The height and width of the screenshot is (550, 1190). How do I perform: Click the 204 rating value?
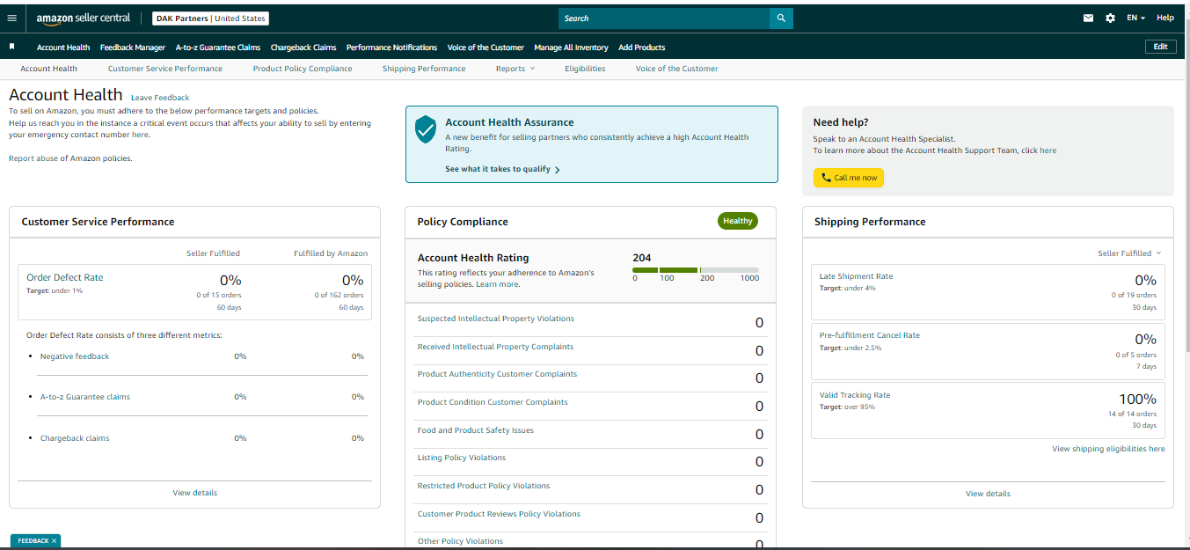642,258
